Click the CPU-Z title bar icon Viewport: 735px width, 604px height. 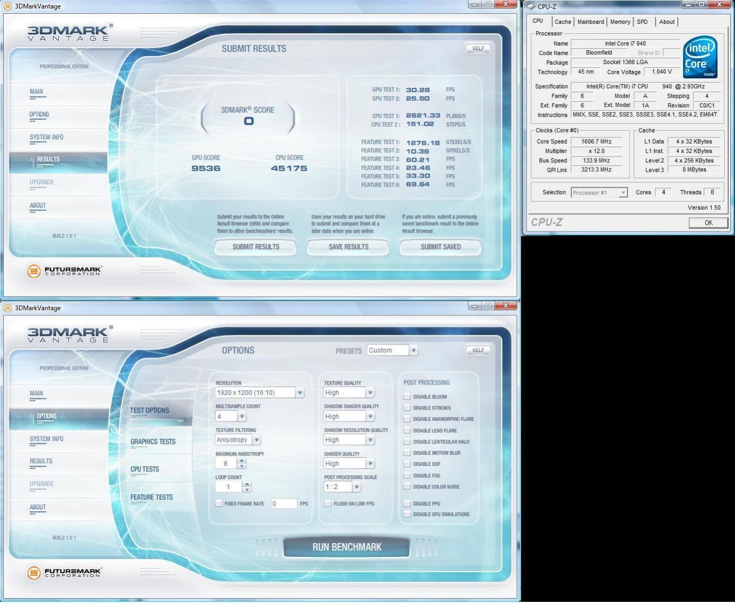(531, 6)
